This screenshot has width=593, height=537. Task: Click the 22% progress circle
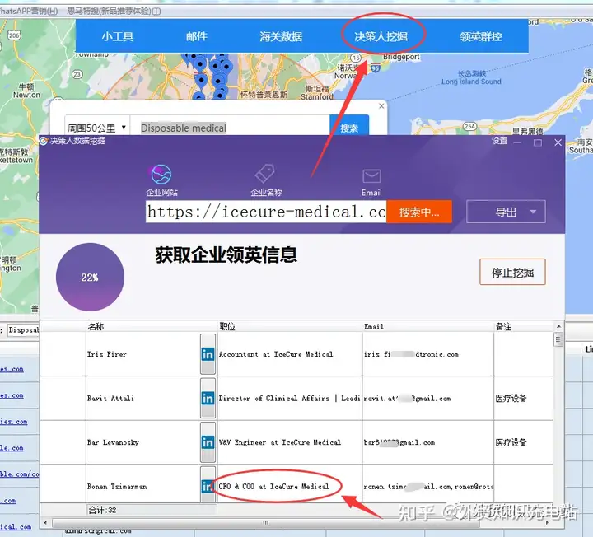pos(90,278)
